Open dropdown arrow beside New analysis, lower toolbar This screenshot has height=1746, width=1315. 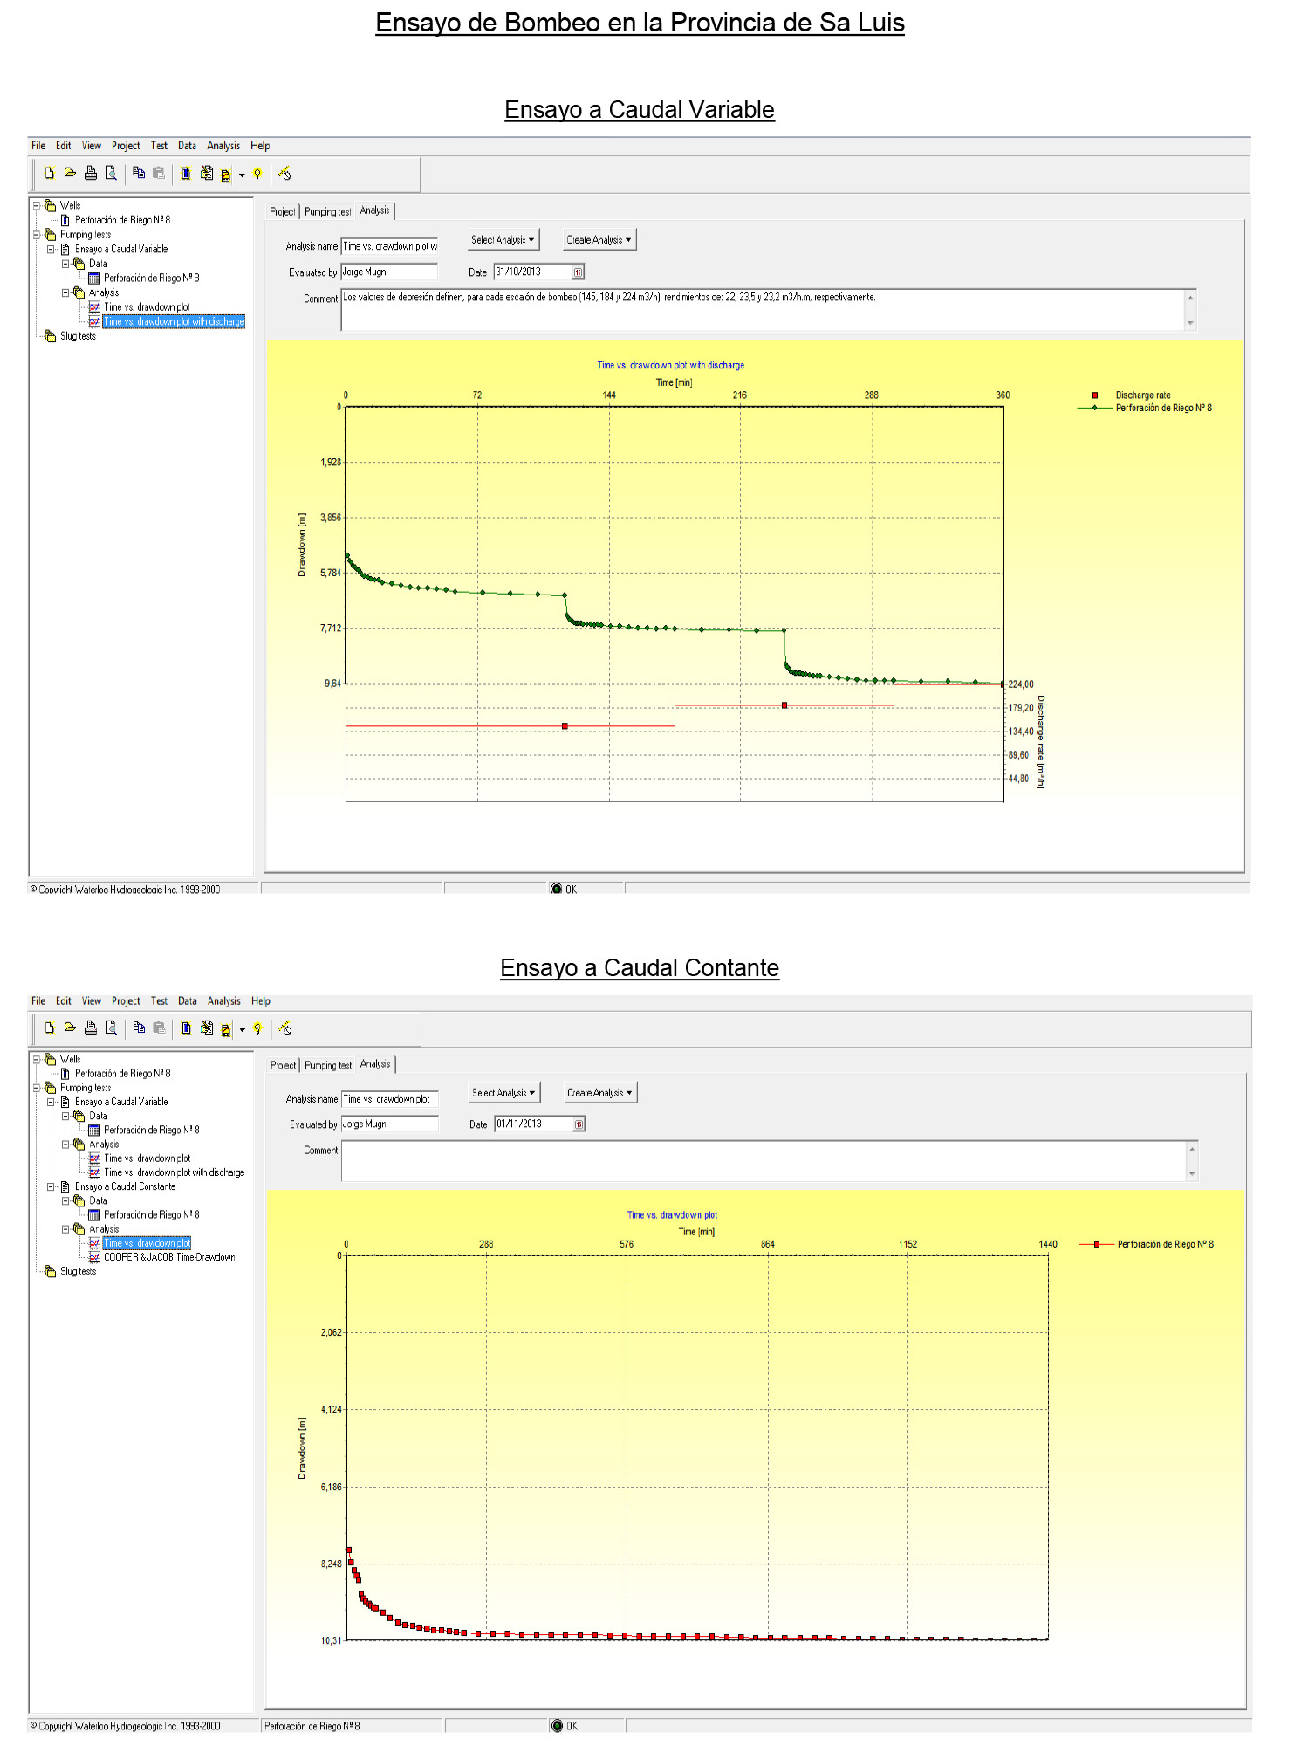[x=242, y=1030]
